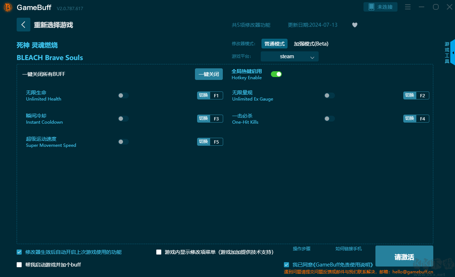Viewport: 455px width, 277px height.
Task: Click the 共5项修改器功能 text
Action: click(x=251, y=25)
